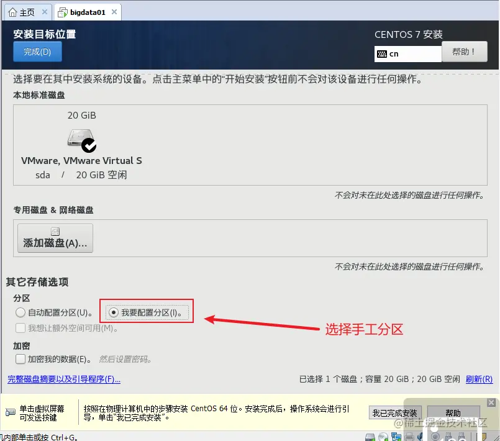
Task: Click the sound adapter icon in the status bar
Action: 420,437
